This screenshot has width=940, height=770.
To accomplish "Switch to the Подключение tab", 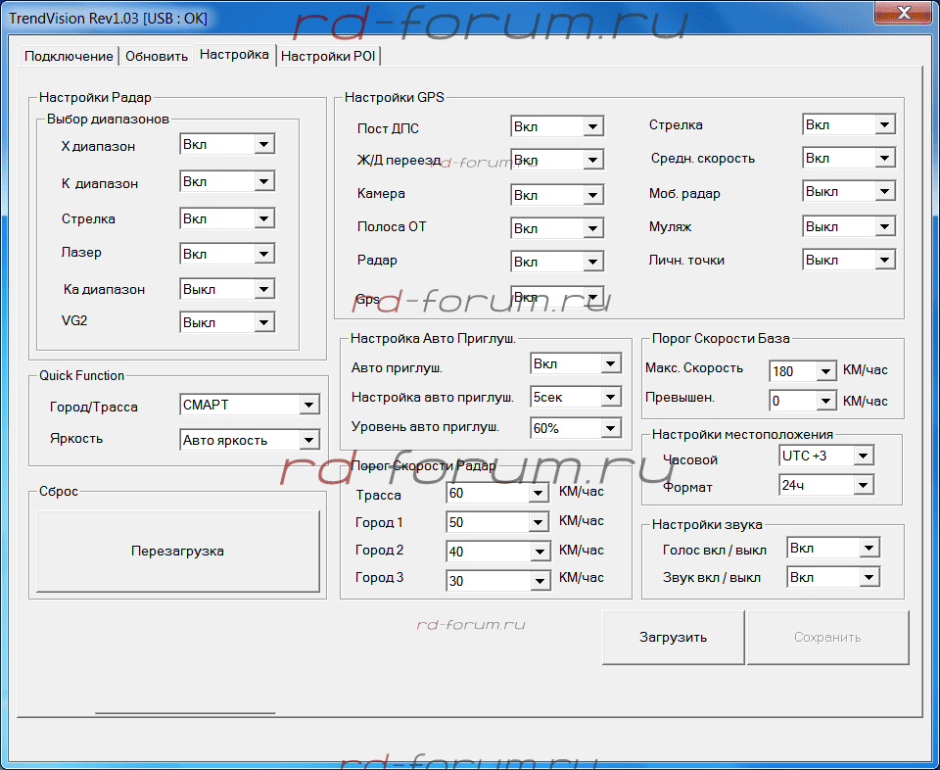I will click(69, 57).
